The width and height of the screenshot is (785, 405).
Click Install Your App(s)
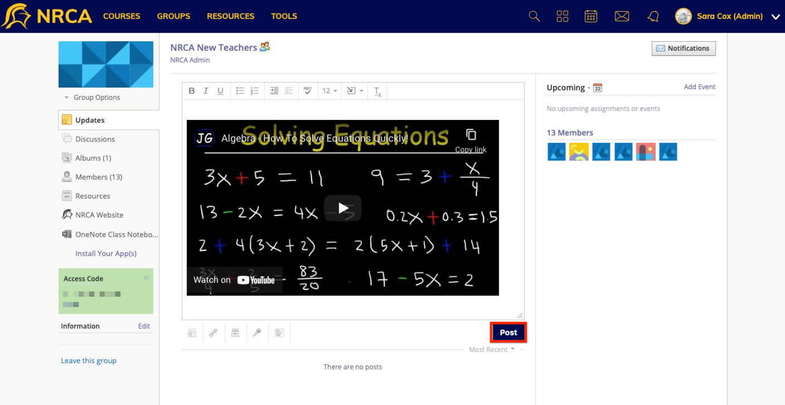(106, 253)
